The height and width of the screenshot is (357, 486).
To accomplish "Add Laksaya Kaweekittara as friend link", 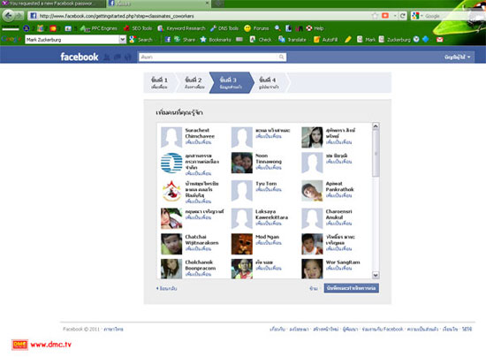I will pos(269,224).
